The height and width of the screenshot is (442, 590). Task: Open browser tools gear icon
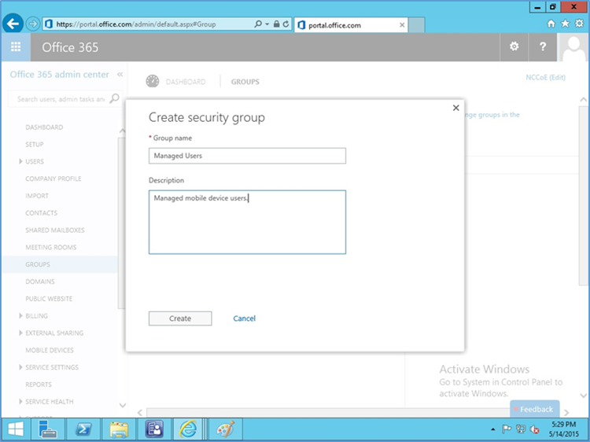tap(580, 24)
